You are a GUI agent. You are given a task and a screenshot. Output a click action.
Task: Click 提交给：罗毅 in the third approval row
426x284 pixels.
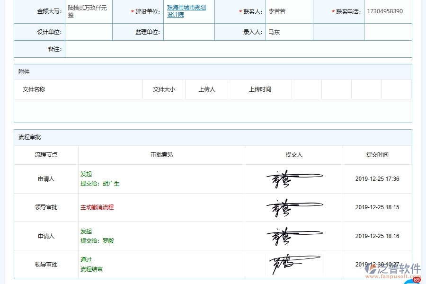pyautogui.click(x=97, y=241)
